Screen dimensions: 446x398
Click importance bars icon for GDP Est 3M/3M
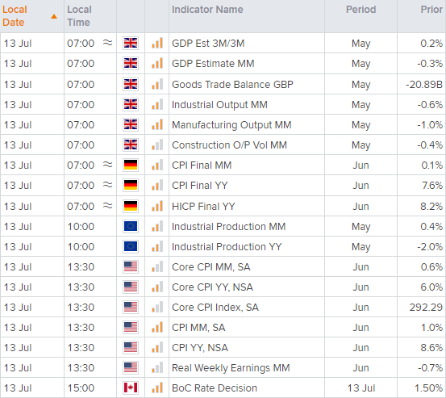click(157, 43)
